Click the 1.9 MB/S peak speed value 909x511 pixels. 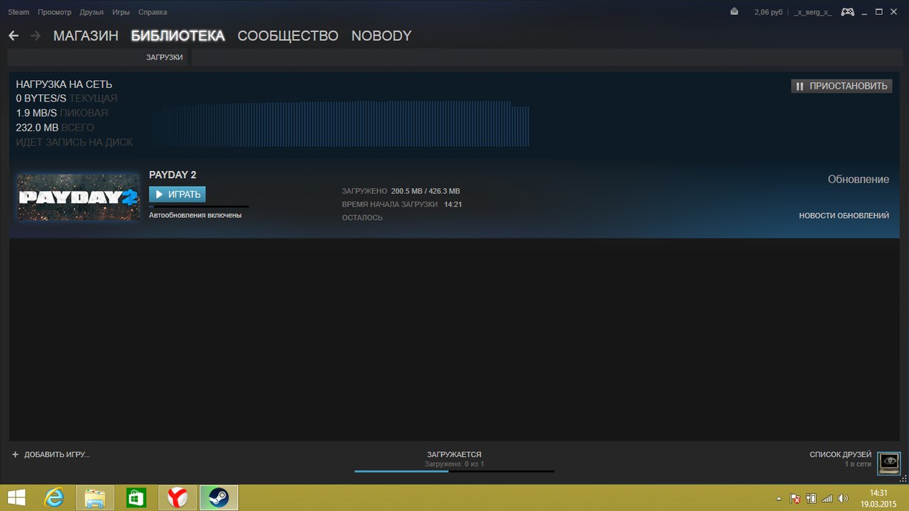(36, 114)
